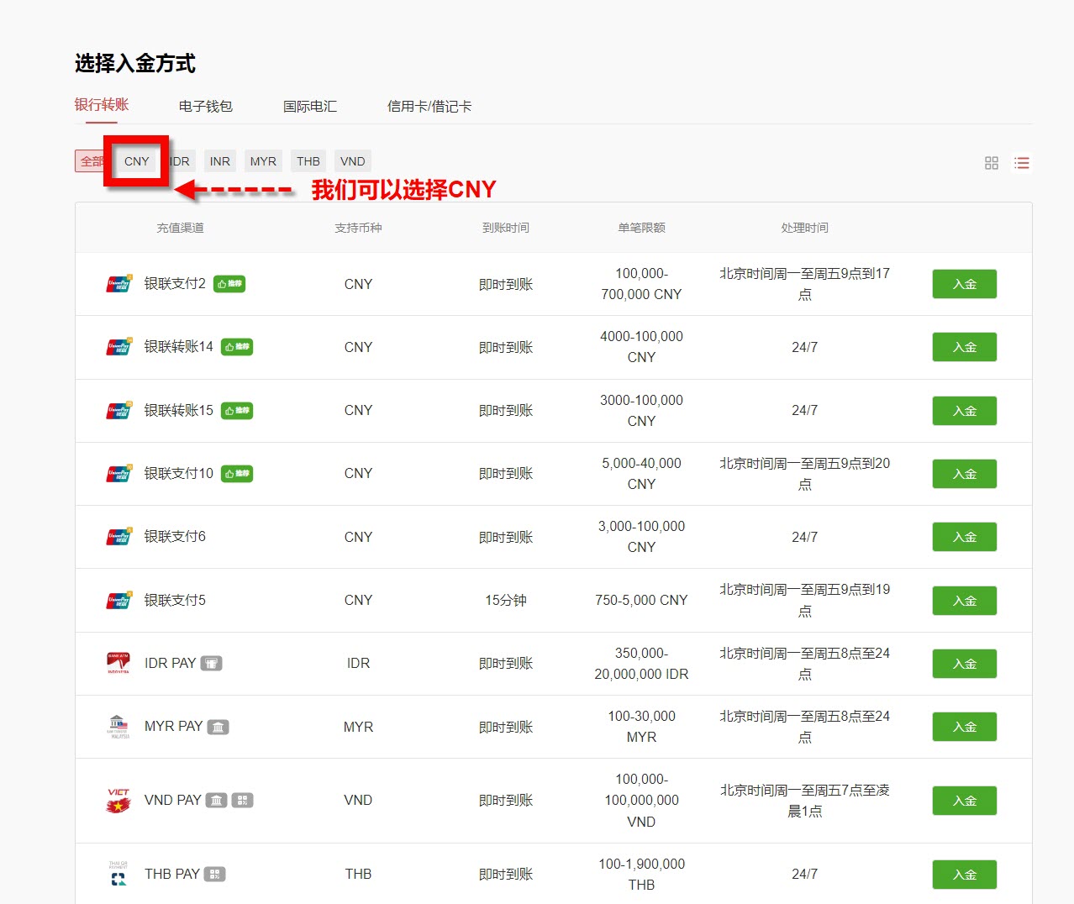The image size is (1074, 904).
Task: Filter payment methods by VND
Action: 353,161
